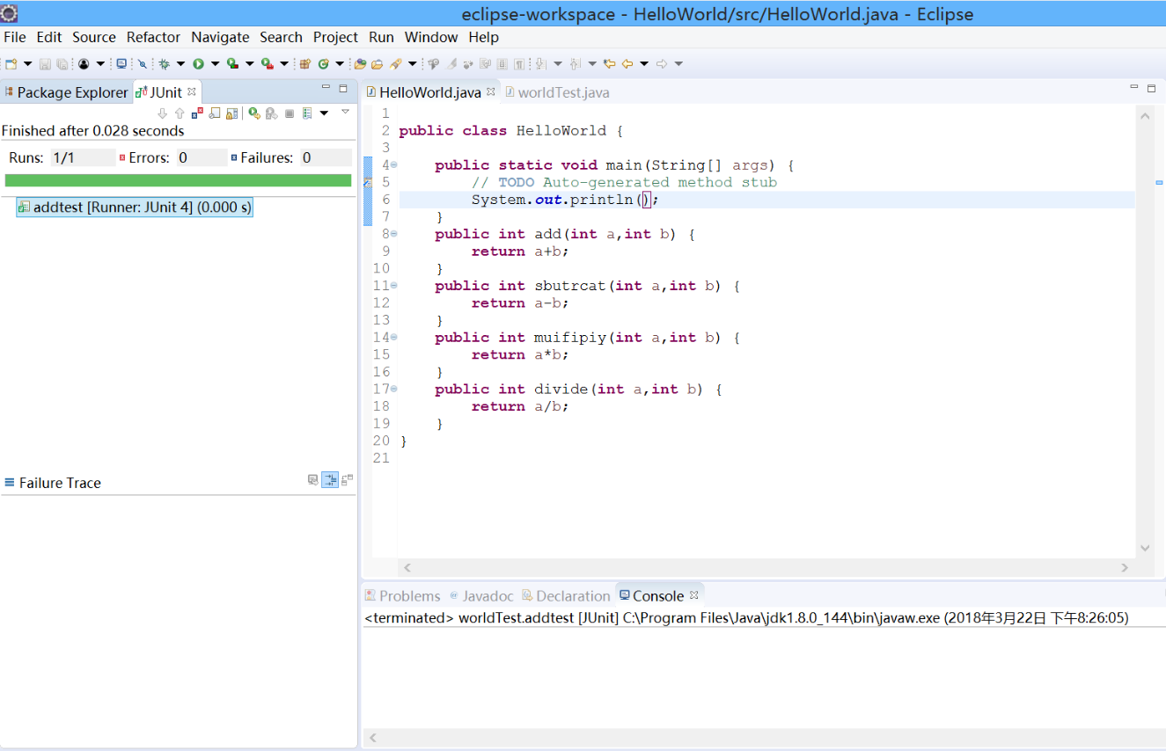Click the Last Edit Location icon

tap(609, 63)
